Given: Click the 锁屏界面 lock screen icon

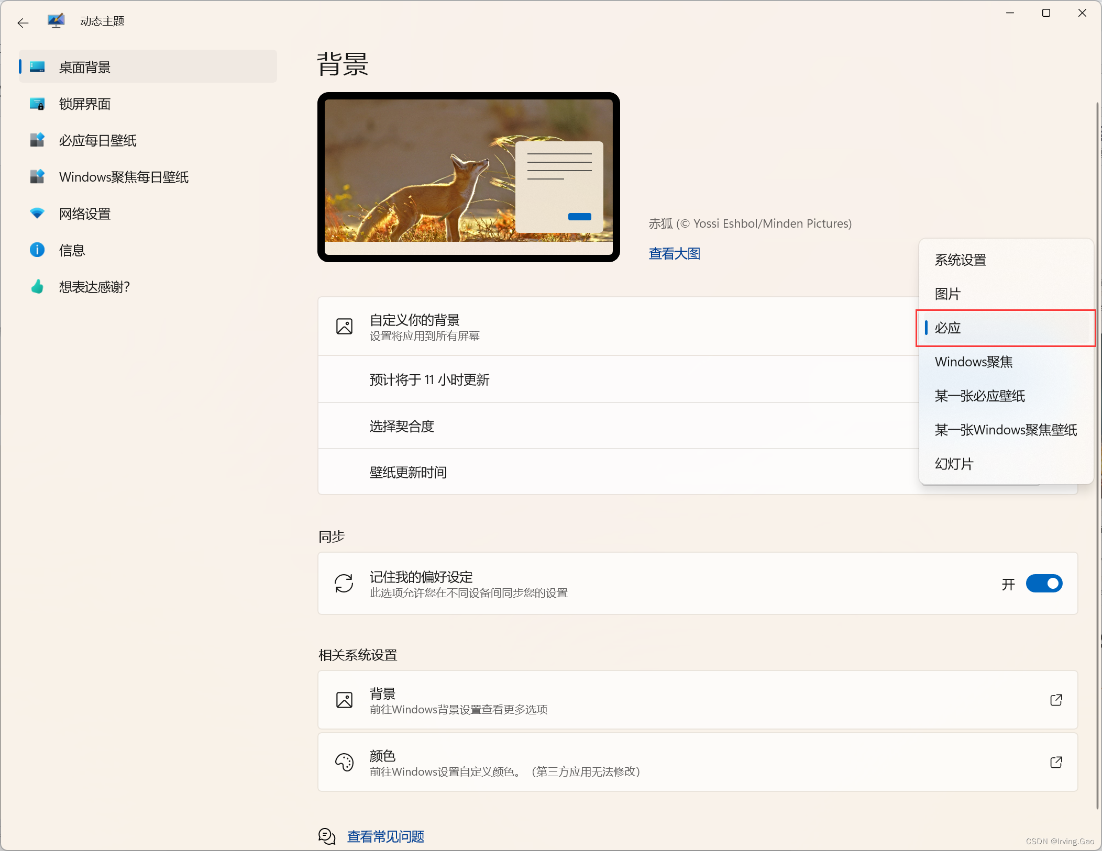Looking at the screenshot, I should pos(37,104).
